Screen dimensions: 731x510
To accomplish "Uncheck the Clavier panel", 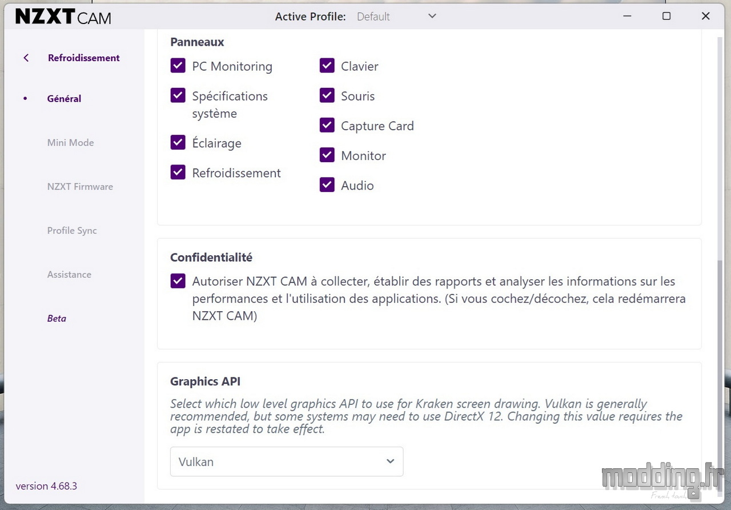I will 327,66.
